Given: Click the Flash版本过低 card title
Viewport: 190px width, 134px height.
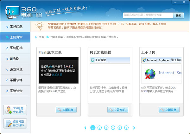Looking at the screenshot, I should coord(50,52).
